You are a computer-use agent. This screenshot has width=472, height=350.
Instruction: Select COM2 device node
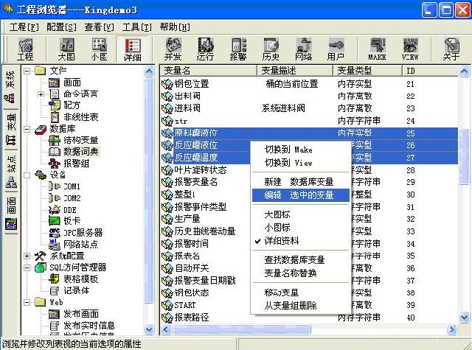(x=72, y=198)
